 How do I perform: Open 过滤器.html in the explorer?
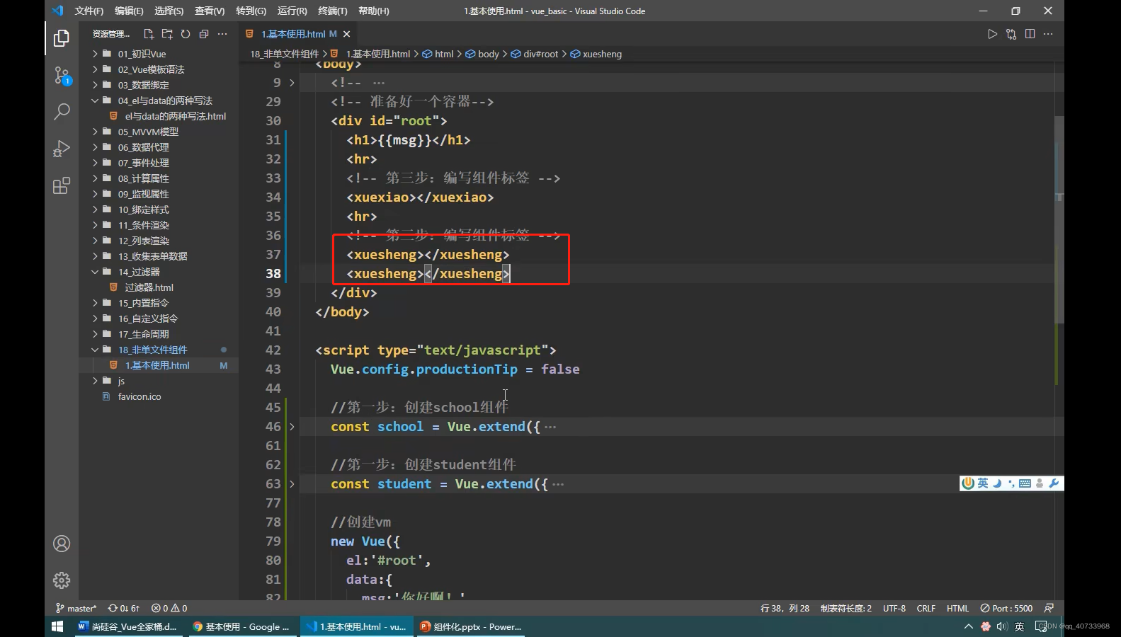(149, 287)
